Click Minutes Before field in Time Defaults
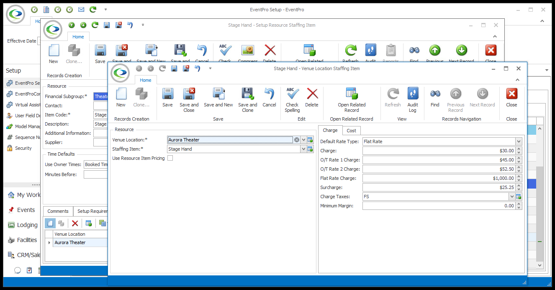This screenshot has width=555, height=290. [x=95, y=174]
